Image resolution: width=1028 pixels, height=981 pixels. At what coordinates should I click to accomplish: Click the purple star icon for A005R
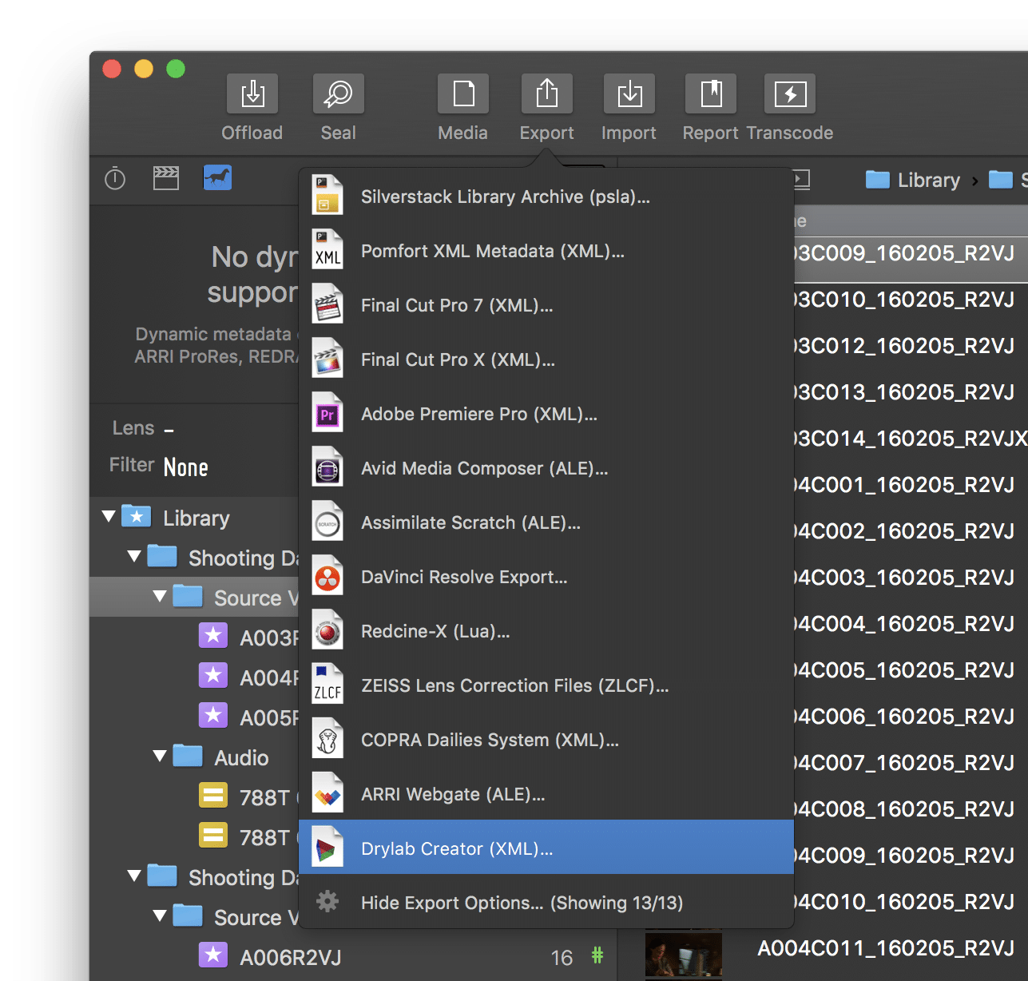pos(212,716)
